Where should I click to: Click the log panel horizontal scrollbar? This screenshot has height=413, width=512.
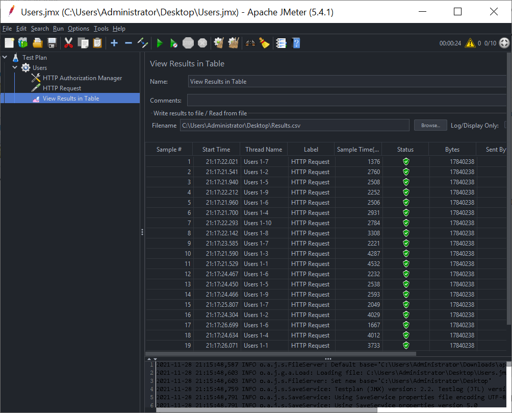pos(266,410)
